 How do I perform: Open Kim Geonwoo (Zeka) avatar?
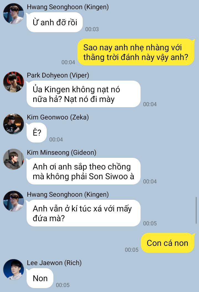point(14,124)
